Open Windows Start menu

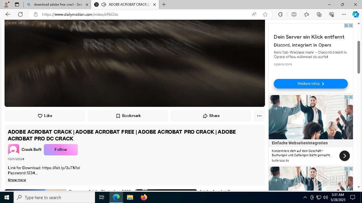[x=7, y=197]
